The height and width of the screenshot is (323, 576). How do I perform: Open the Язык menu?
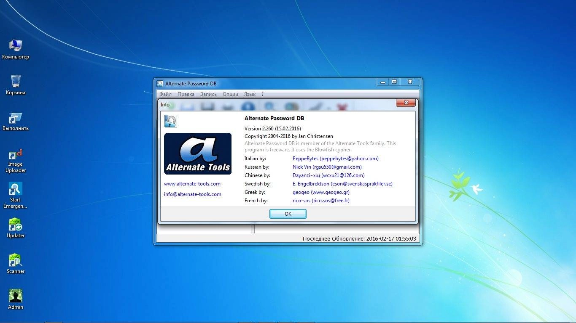click(250, 94)
